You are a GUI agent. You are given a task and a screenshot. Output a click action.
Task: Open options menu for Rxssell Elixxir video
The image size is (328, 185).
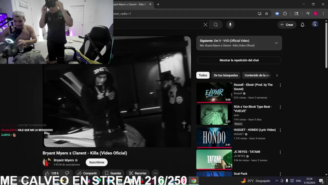280,85
